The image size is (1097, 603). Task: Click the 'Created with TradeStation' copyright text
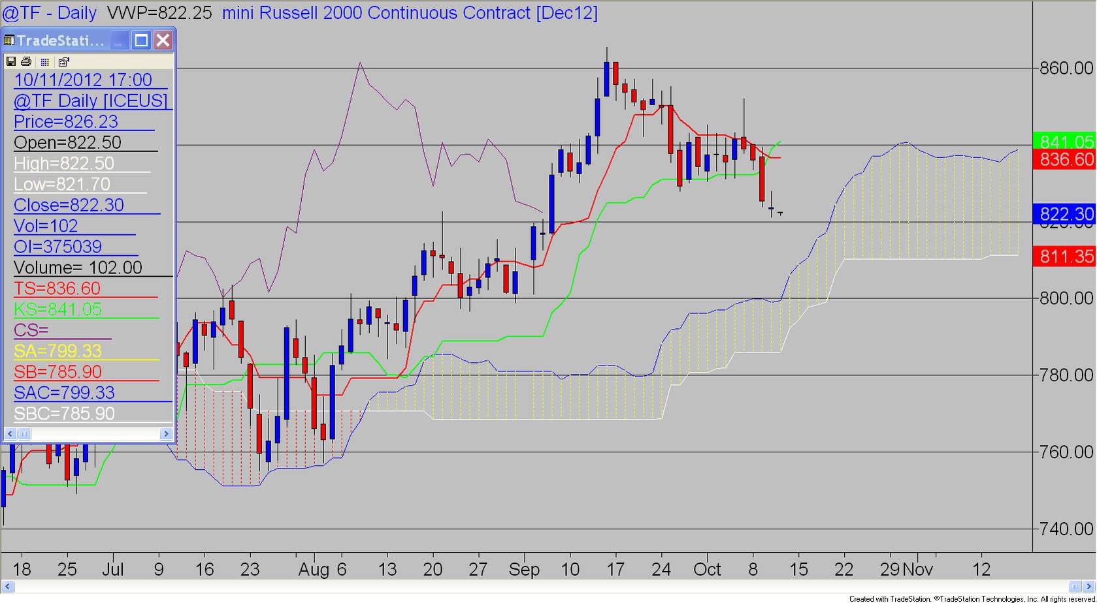coord(972,598)
